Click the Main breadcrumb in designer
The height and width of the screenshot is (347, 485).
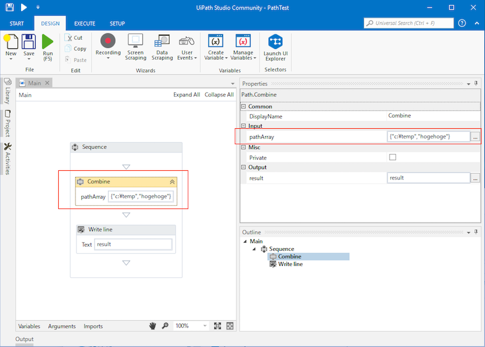point(25,95)
